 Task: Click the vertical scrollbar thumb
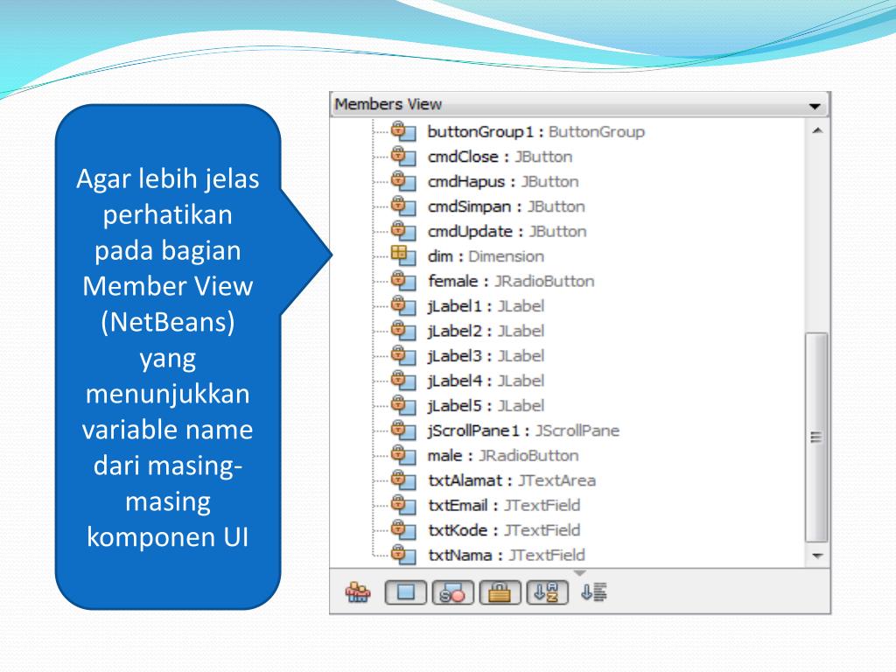pos(816,437)
